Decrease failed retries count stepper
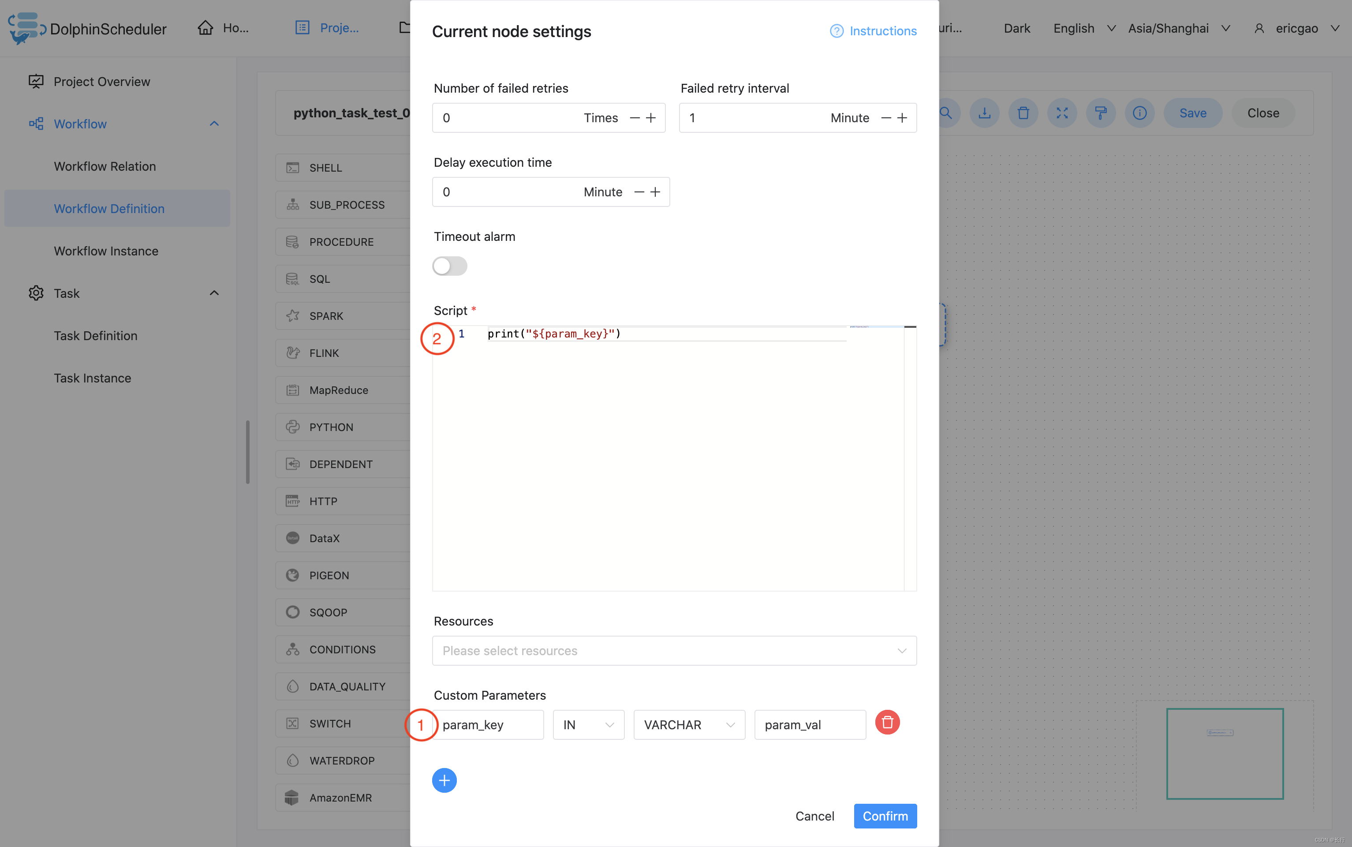 tap(635, 117)
